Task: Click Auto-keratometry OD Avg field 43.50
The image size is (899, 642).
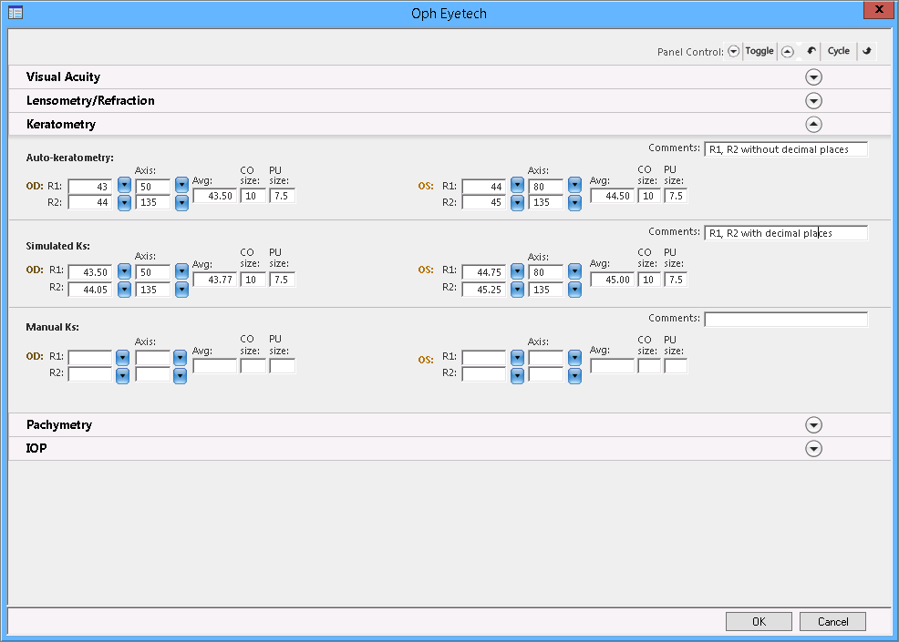Action: [214, 196]
